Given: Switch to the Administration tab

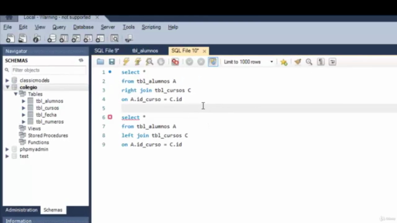Looking at the screenshot, I should pos(21,210).
